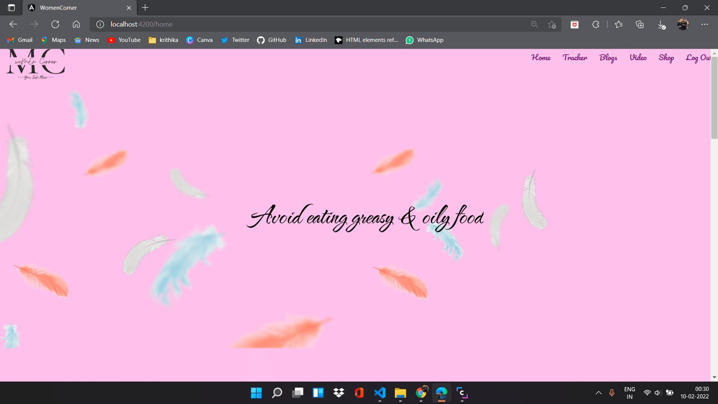Open Windows taskbar Search
The width and height of the screenshot is (718, 404).
[x=277, y=393]
